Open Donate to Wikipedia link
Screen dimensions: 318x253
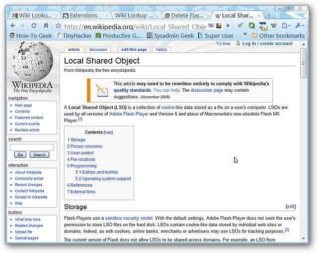31,197
